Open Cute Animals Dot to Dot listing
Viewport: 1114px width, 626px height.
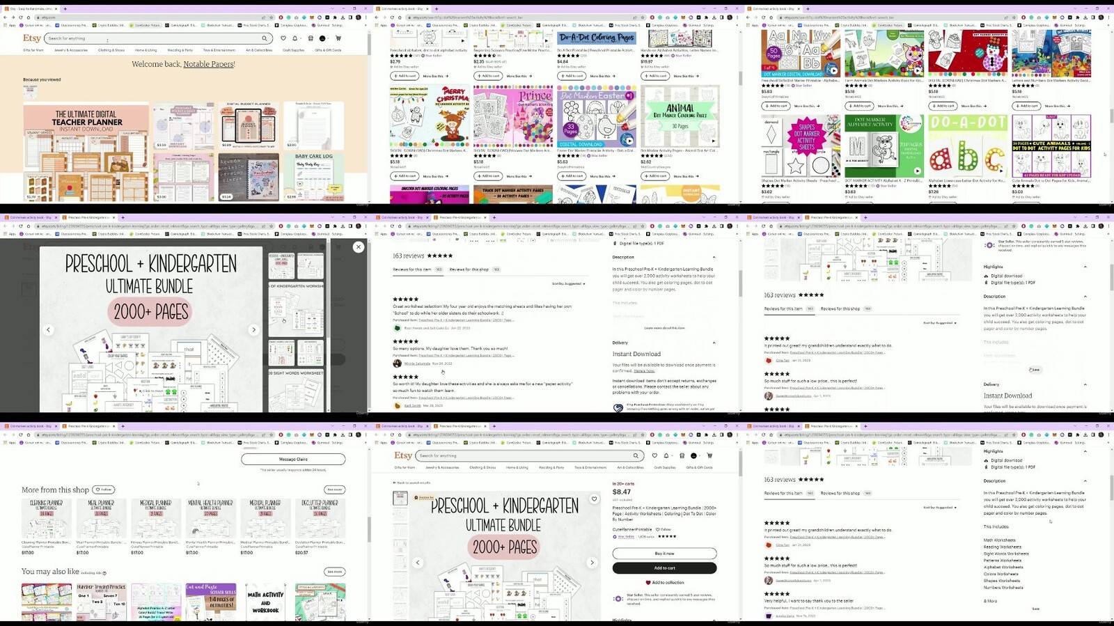click(x=1051, y=146)
